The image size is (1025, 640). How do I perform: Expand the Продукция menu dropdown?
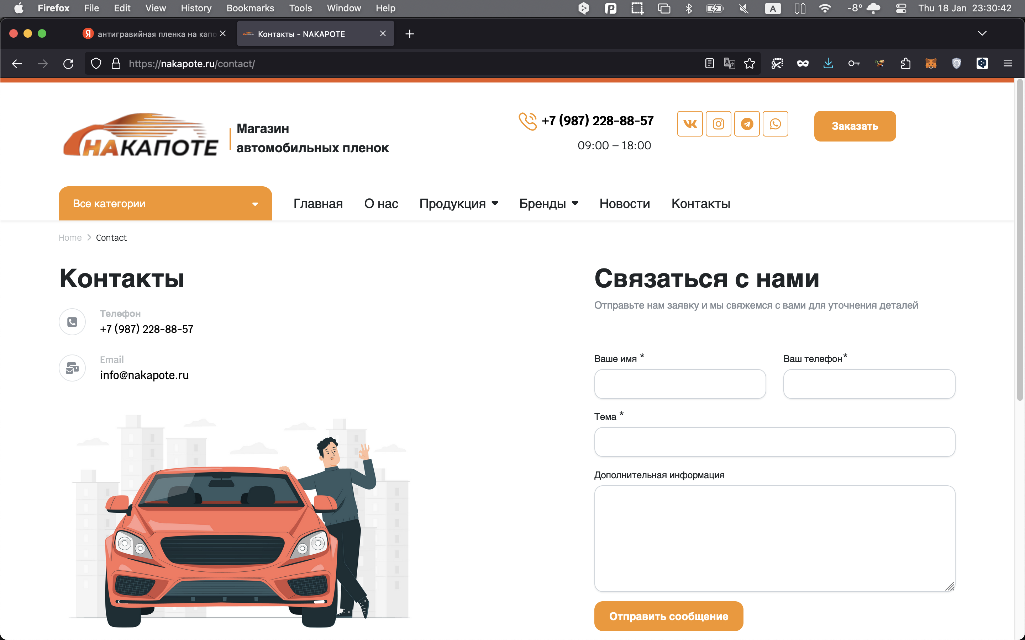[x=458, y=204]
